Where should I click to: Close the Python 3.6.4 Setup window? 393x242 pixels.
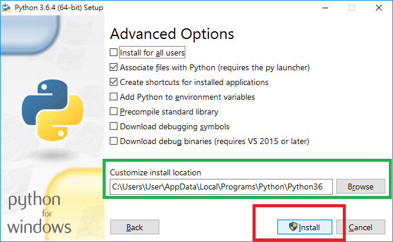379,8
